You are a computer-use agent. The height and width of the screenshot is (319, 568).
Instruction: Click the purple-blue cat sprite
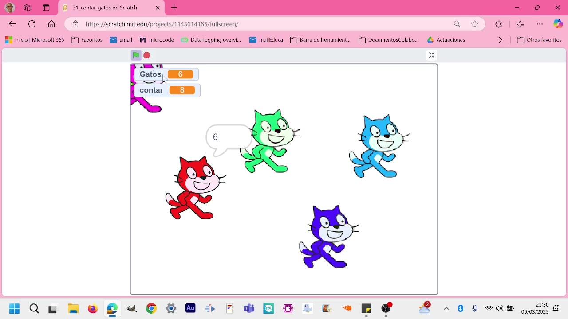pos(329,237)
